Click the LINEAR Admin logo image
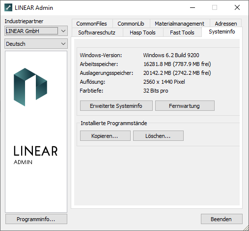Viewport: 249px width, 231px height. pos(36,132)
